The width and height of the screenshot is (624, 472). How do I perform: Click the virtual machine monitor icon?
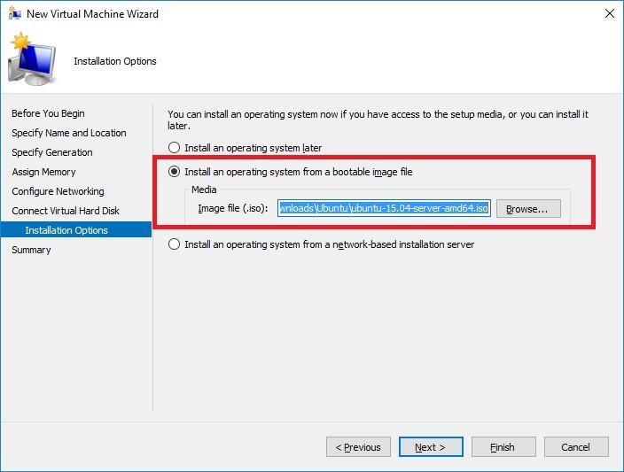[x=33, y=60]
